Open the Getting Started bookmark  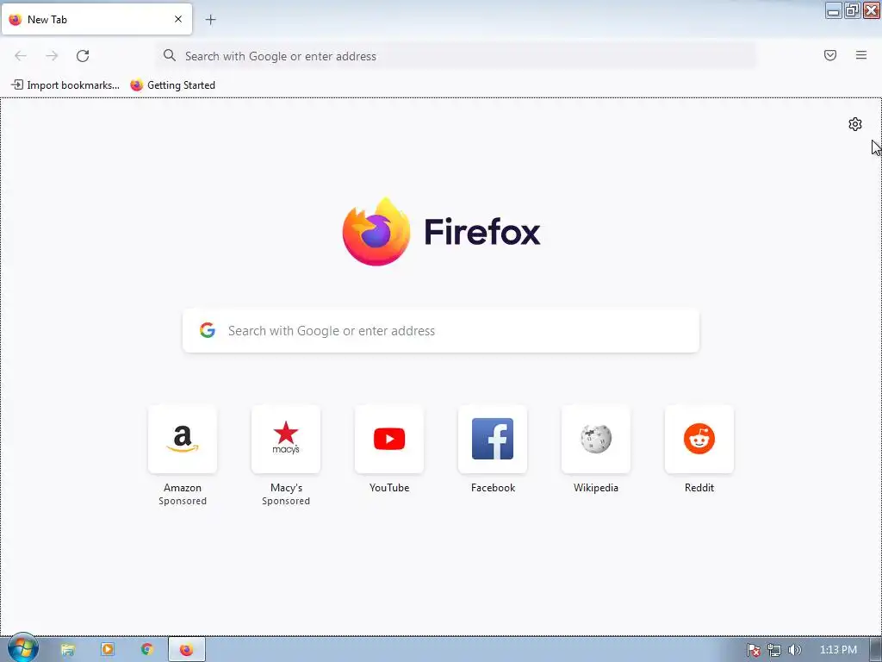pyautogui.click(x=172, y=85)
